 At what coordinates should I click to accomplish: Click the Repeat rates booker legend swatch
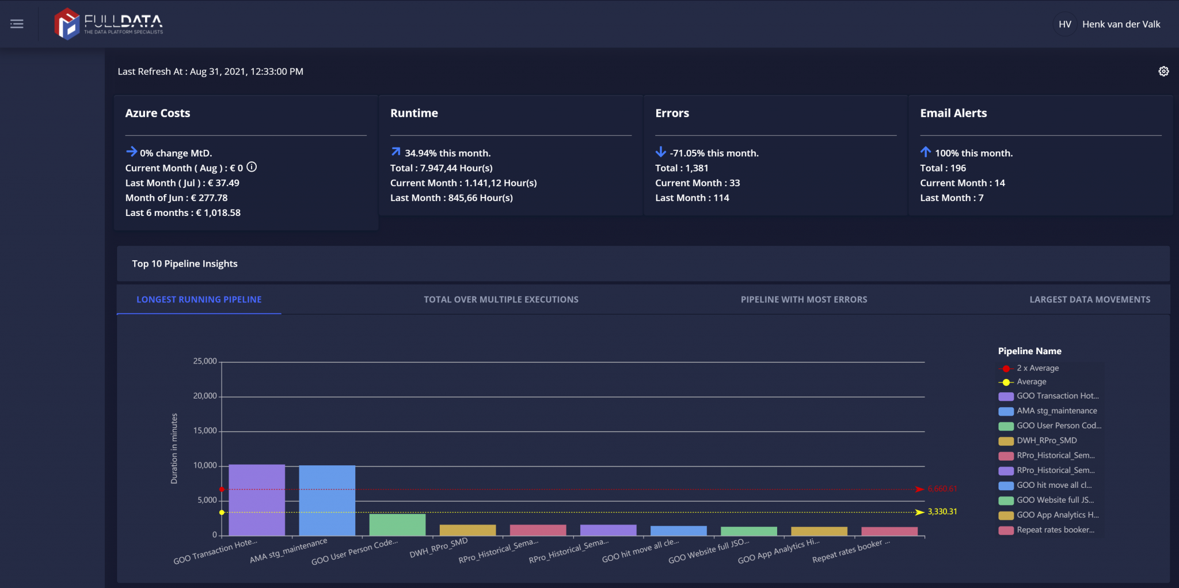coord(1006,530)
